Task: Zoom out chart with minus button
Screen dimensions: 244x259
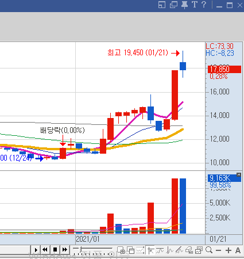Action: (218, 250)
